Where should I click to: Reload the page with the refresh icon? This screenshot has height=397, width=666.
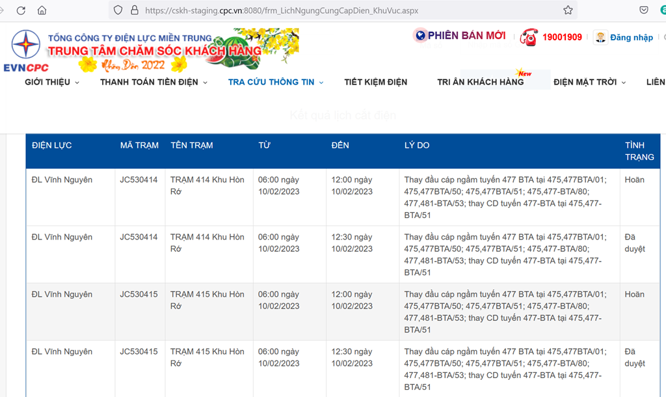(21, 10)
